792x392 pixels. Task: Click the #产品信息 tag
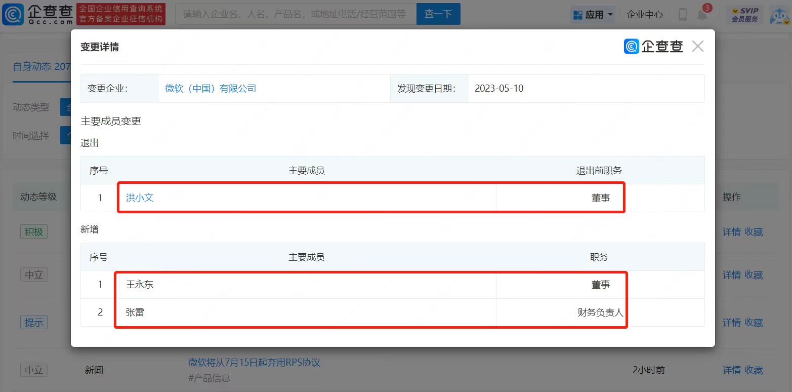click(210, 378)
